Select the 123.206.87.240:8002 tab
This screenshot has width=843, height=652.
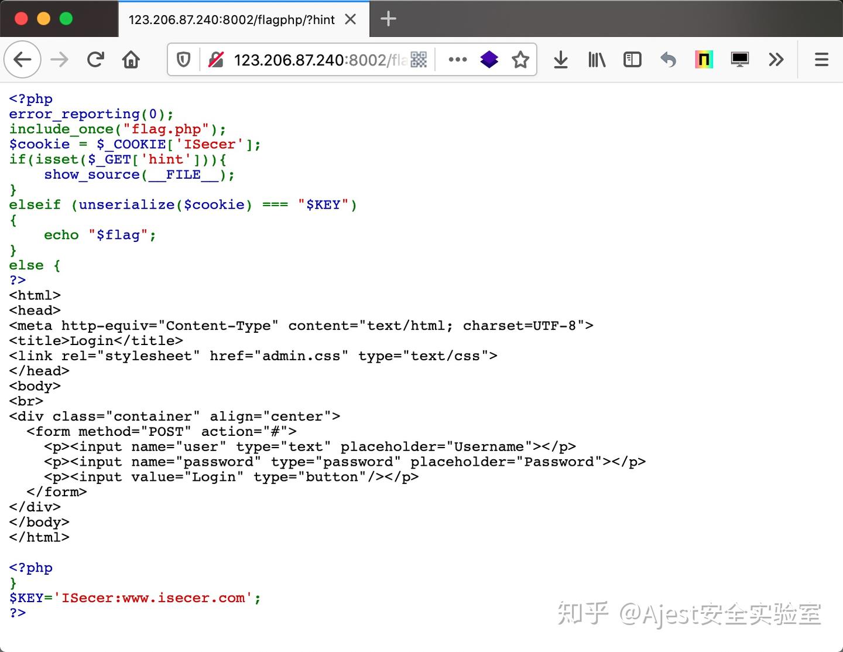pyautogui.click(x=234, y=19)
